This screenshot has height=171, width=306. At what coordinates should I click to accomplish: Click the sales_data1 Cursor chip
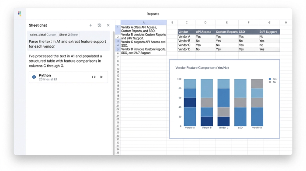(x=43, y=35)
